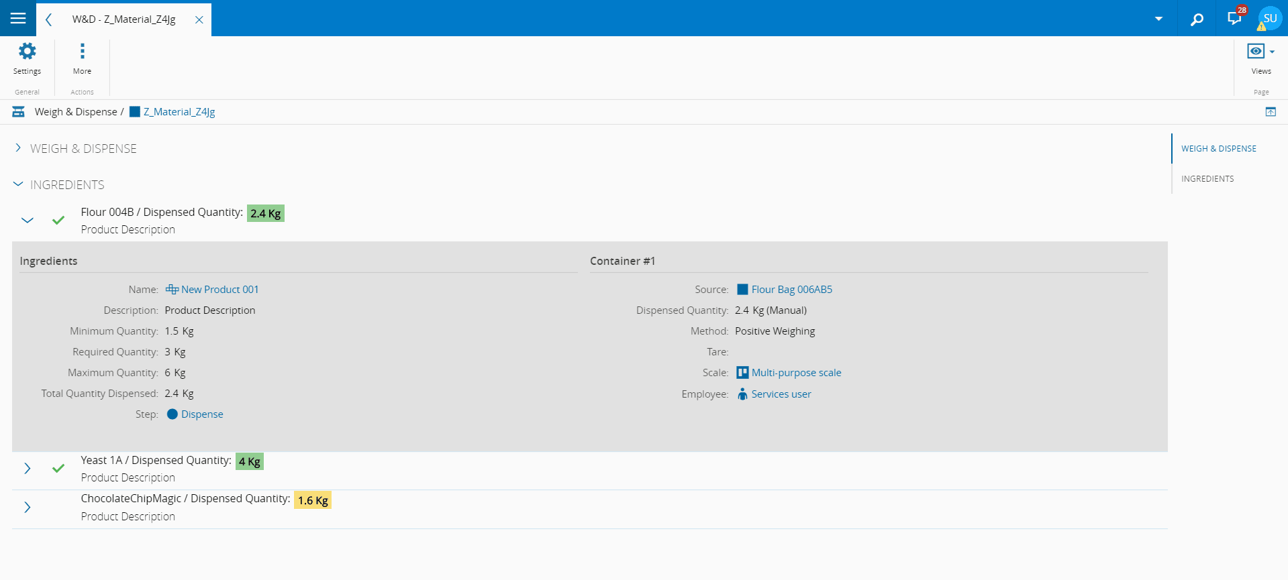Open the search magnifier
The height and width of the screenshot is (580, 1288).
pyautogui.click(x=1197, y=19)
